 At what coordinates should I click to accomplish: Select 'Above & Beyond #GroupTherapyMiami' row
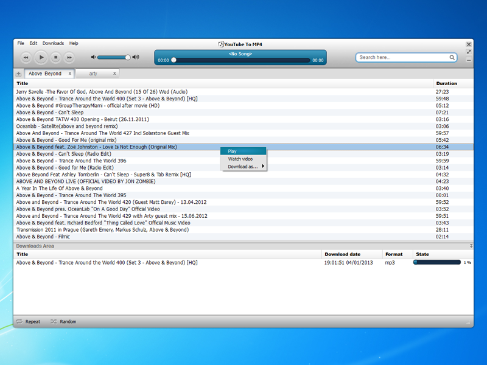(243, 105)
